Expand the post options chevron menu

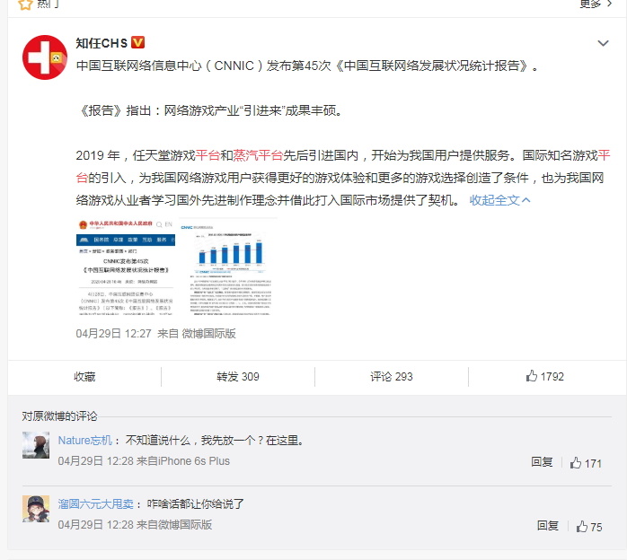(x=603, y=43)
